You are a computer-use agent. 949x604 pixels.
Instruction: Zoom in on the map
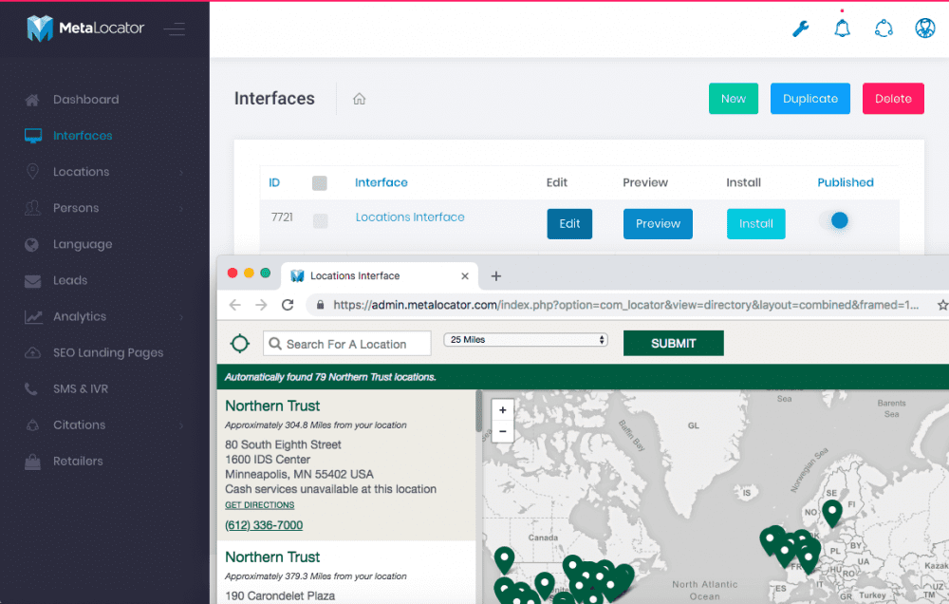[502, 410]
